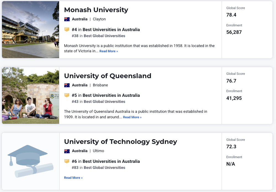Expand Queensland description with Read More
This screenshot has height=192, width=276.
[x=132, y=117]
